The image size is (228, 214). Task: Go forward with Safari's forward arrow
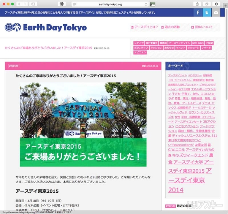[25, 4]
